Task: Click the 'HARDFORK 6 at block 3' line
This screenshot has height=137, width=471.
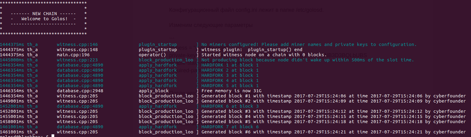Action: 230,106
